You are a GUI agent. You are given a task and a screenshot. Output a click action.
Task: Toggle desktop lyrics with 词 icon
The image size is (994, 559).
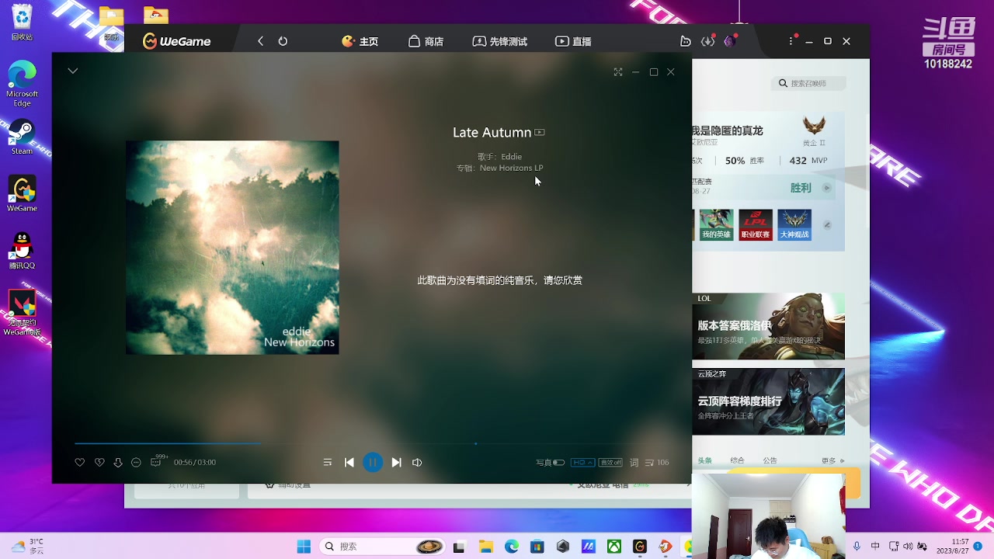coord(634,463)
